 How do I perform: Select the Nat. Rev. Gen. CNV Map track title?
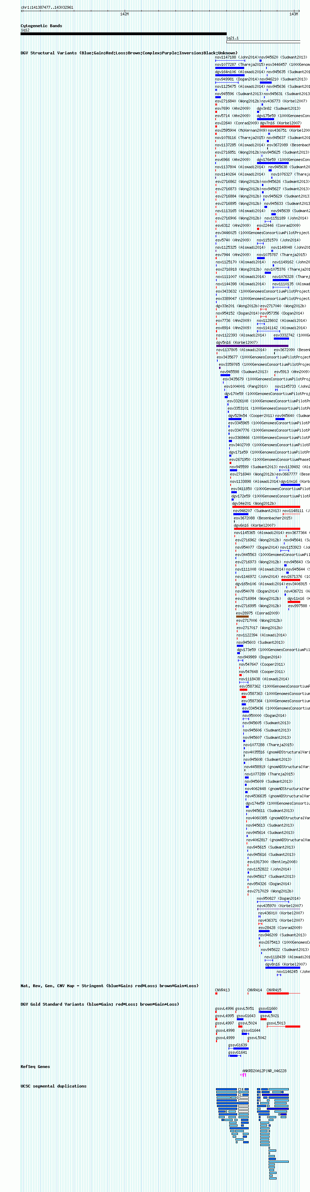109,986
